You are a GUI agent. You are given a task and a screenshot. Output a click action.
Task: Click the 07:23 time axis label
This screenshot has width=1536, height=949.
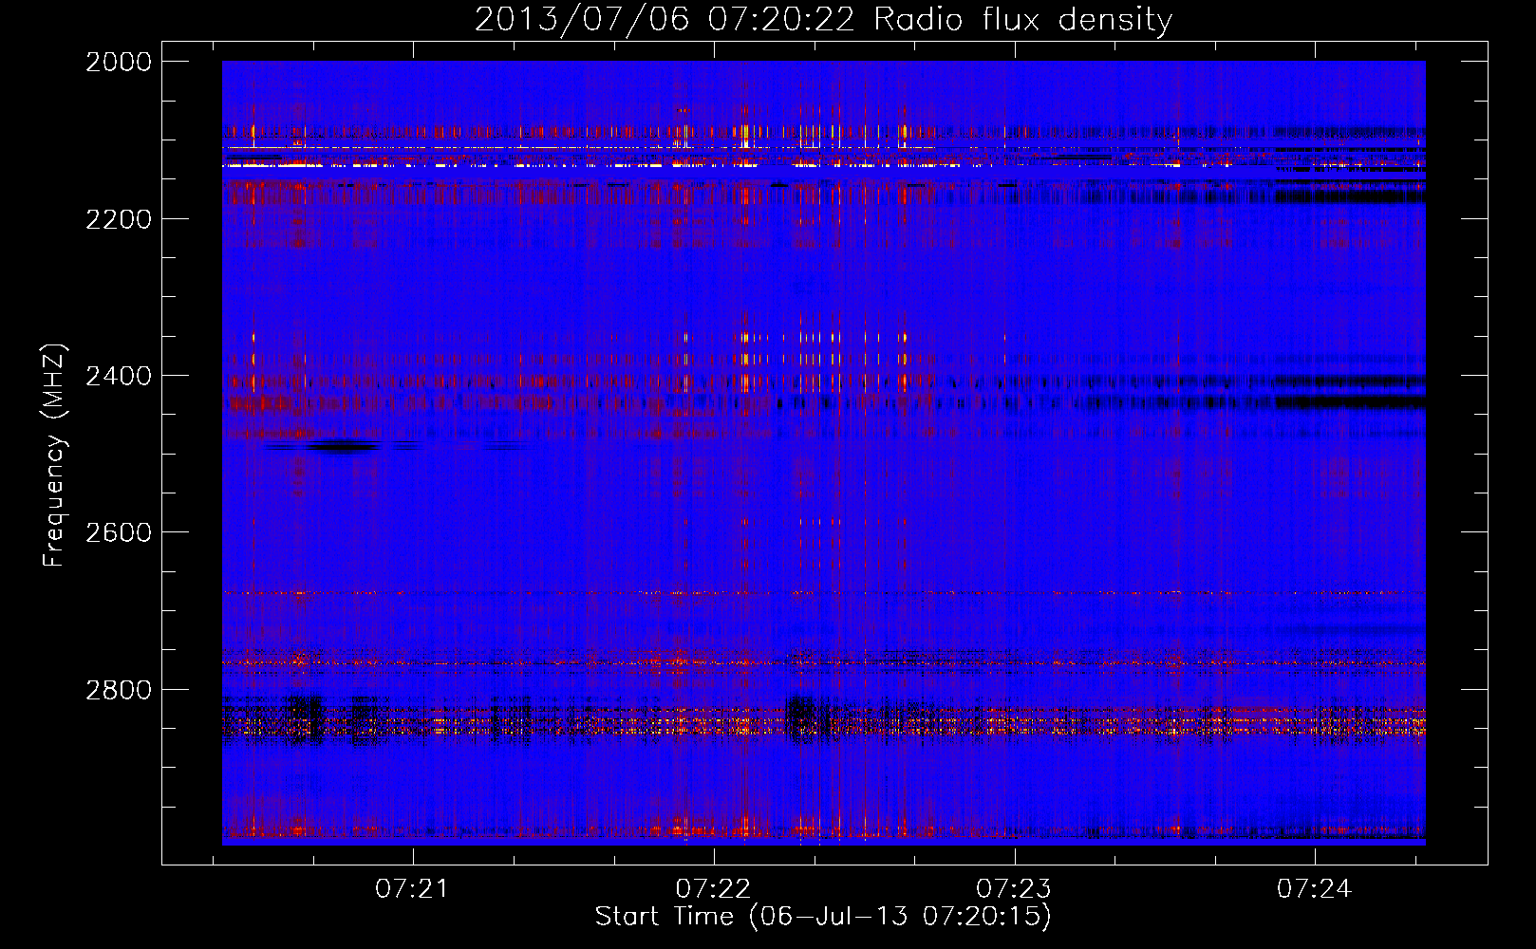(1014, 889)
